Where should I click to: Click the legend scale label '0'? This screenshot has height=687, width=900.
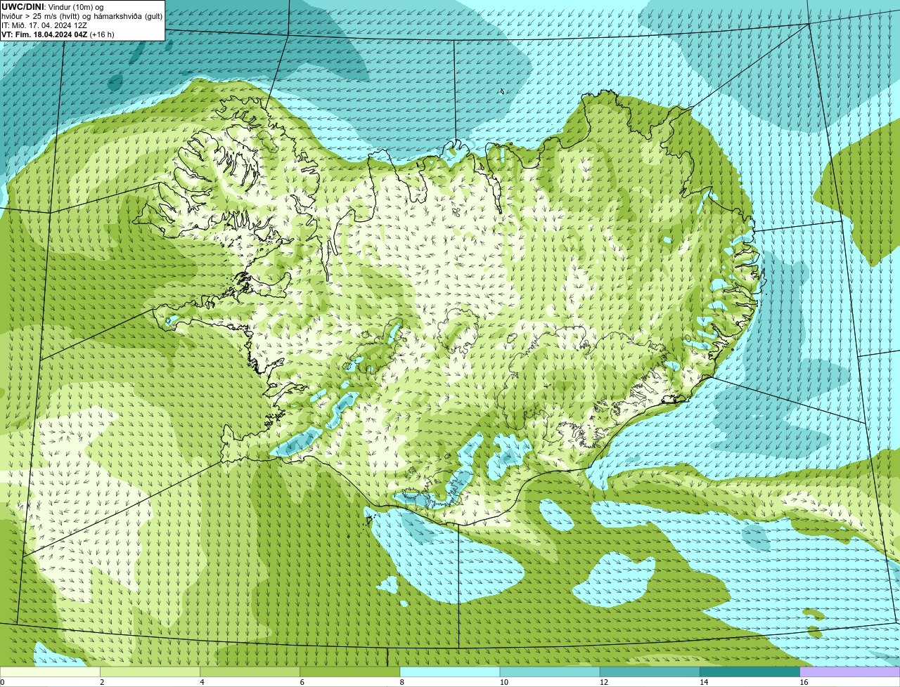[2, 682]
